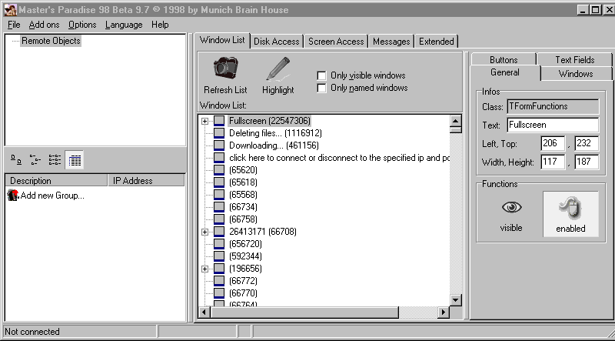Click the IP Address column header

pos(146,181)
